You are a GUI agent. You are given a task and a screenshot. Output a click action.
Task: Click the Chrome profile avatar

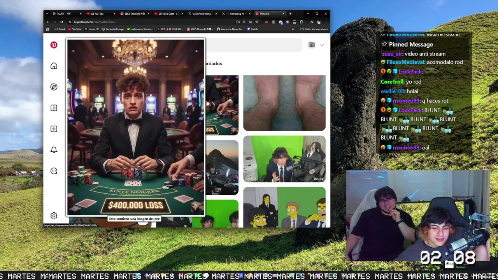pos(319,22)
